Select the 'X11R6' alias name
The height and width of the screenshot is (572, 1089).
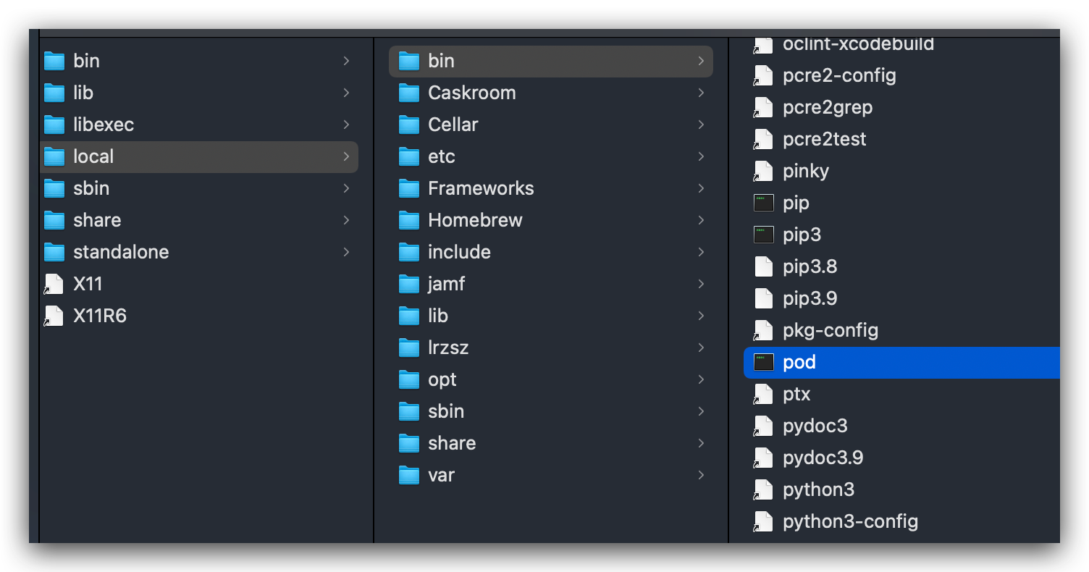(100, 316)
